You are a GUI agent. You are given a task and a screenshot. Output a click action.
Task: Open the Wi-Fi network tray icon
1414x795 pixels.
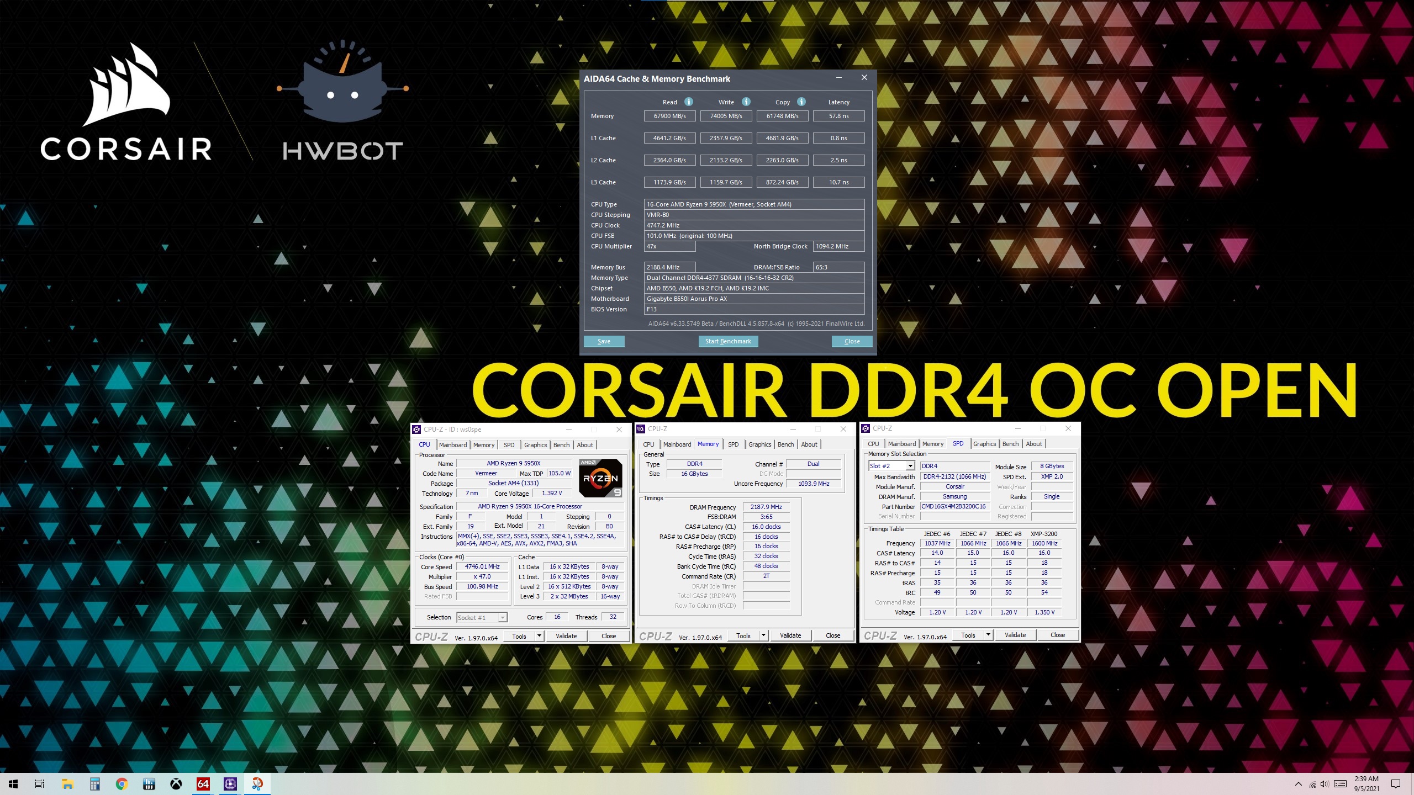[1312, 785]
